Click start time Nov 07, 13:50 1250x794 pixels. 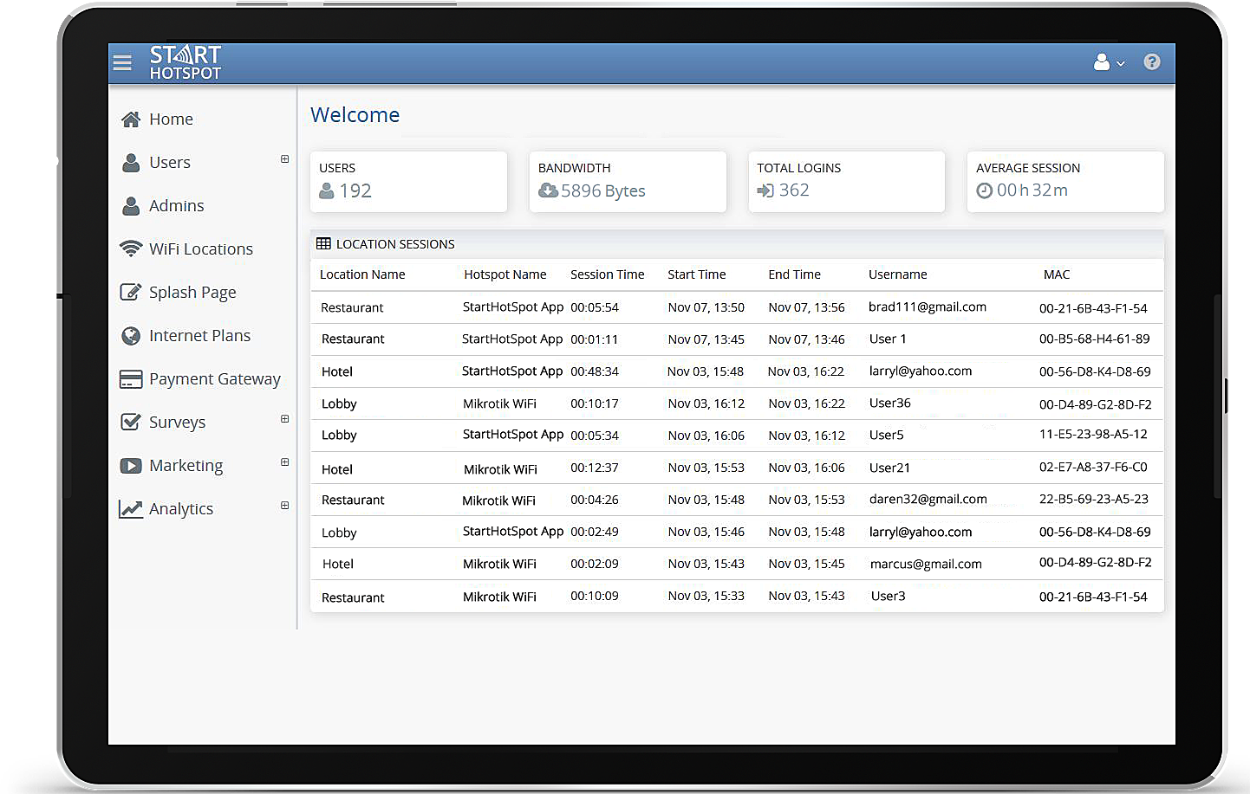tap(706, 307)
